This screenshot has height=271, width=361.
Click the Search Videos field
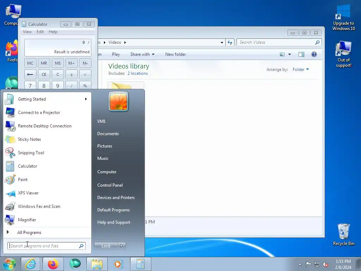point(279,42)
